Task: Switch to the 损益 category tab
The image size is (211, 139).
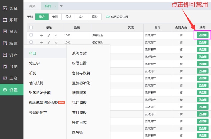Action: pyautogui.click(x=95, y=17)
